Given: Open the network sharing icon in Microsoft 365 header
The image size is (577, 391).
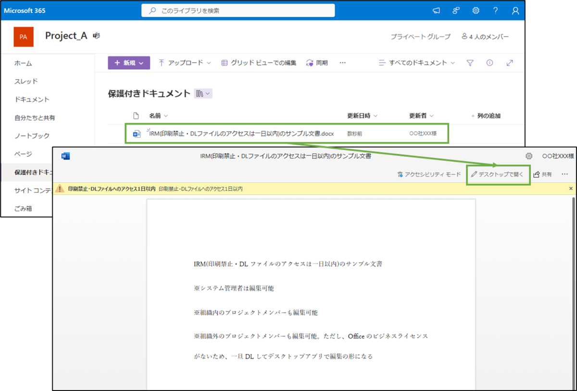Looking at the screenshot, I should (456, 10).
